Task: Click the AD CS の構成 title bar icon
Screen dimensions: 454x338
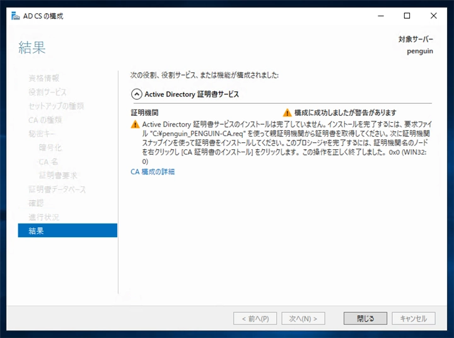Action: tap(15, 16)
